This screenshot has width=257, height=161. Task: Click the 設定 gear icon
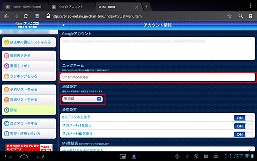[x=7, y=110]
